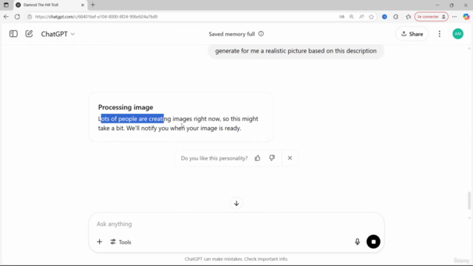Share this conversation

point(412,34)
